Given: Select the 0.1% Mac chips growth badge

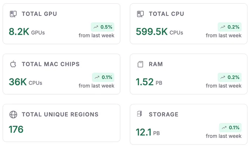Looking at the screenshot, I should (x=103, y=77).
